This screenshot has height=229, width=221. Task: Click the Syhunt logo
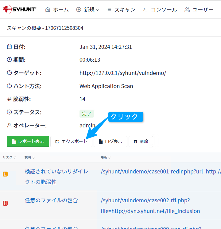coord(20,10)
